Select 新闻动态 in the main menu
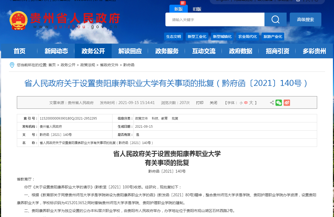Screen dimensions: 334x217 [56, 51]
